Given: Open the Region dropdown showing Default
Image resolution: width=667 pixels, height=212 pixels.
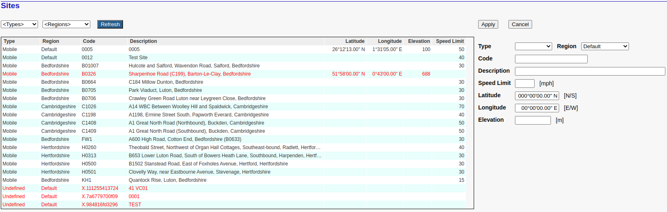Looking at the screenshot, I should [x=605, y=47].
